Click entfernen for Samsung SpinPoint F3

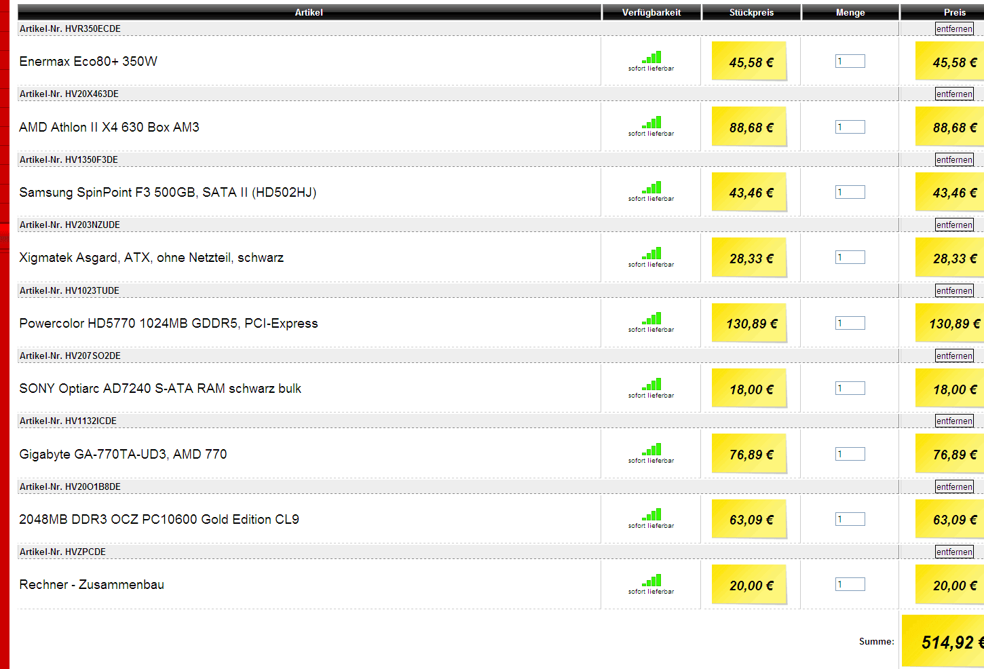point(954,159)
